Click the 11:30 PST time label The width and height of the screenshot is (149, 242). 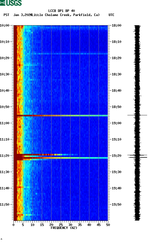pos(5,172)
